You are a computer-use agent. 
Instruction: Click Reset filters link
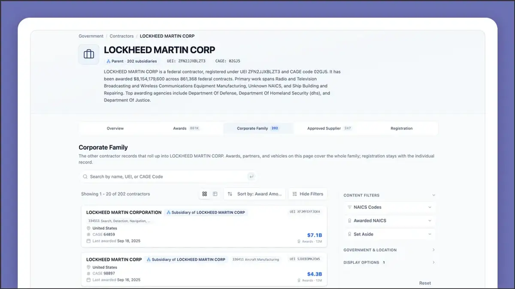[425, 283]
